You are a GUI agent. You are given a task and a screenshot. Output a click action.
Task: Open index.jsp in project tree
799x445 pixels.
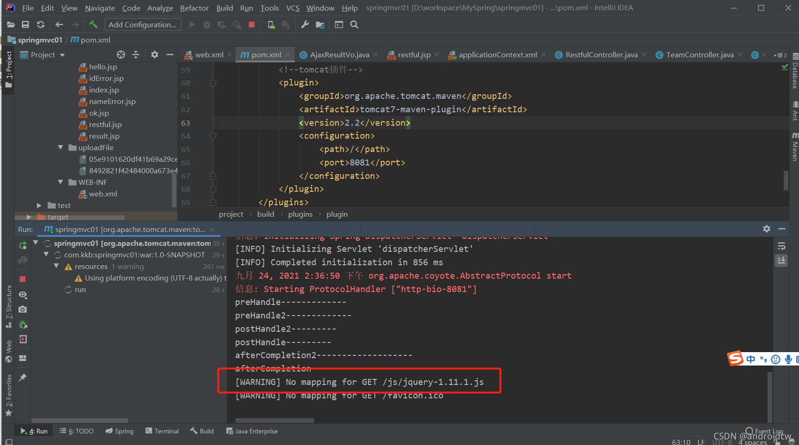coord(104,90)
